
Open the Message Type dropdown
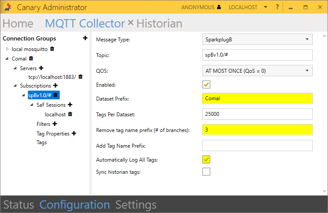tap(257, 40)
